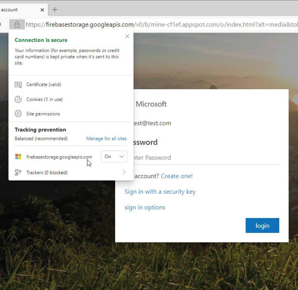Viewport: 298px width, 290px height.
Task: Click Create one! link
Action: pyautogui.click(x=177, y=176)
